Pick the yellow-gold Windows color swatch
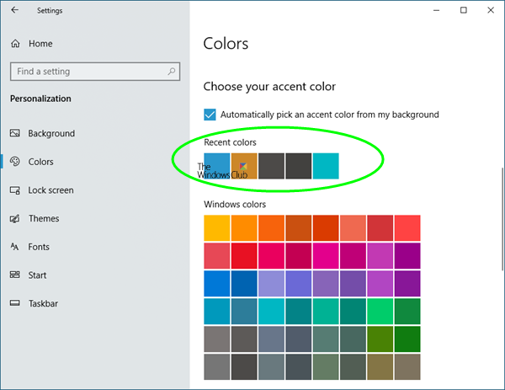This screenshot has height=390, width=505. 217,228
